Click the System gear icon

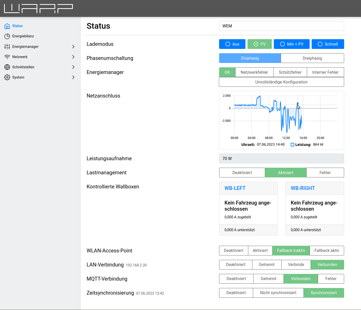(7, 77)
